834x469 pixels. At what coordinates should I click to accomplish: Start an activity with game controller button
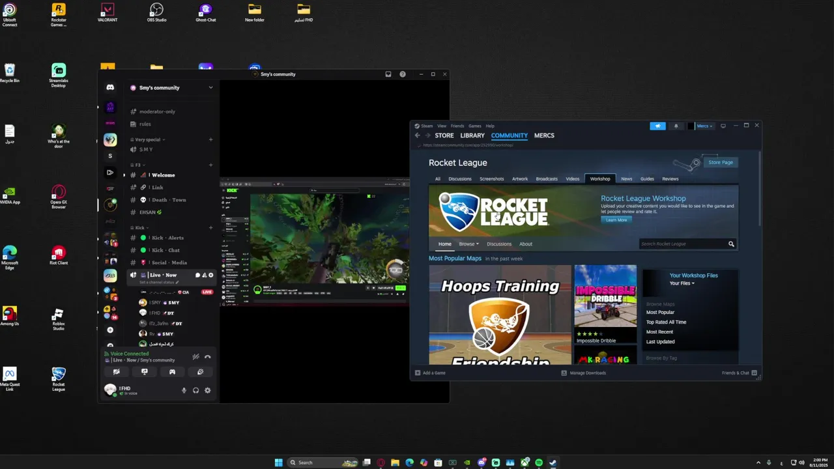click(x=172, y=372)
